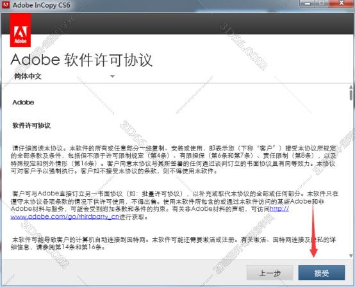Click the paragraph starting '请仔细阅读本协议'
The image size is (355, 287).
tap(174, 160)
